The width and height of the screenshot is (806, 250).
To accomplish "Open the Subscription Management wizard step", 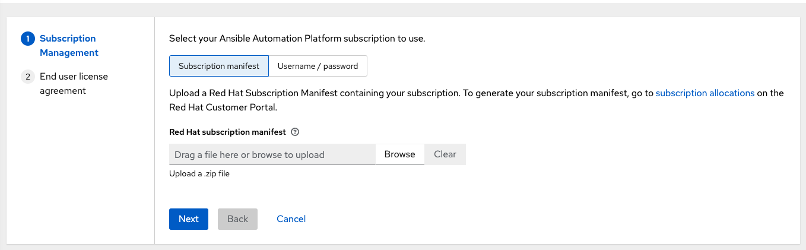I will (x=68, y=46).
